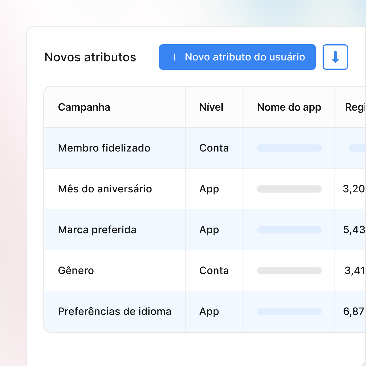Image resolution: width=366 pixels, height=366 pixels.
Task: Sort by the Campanha column header
Action: [x=84, y=107]
